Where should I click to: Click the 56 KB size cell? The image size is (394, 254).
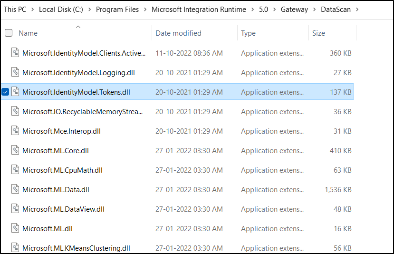(343, 248)
